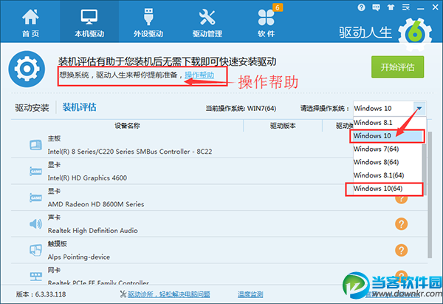443x304 pixels.
Task: Select Realtek High Definition Audio text
Action: pyautogui.click(x=93, y=231)
